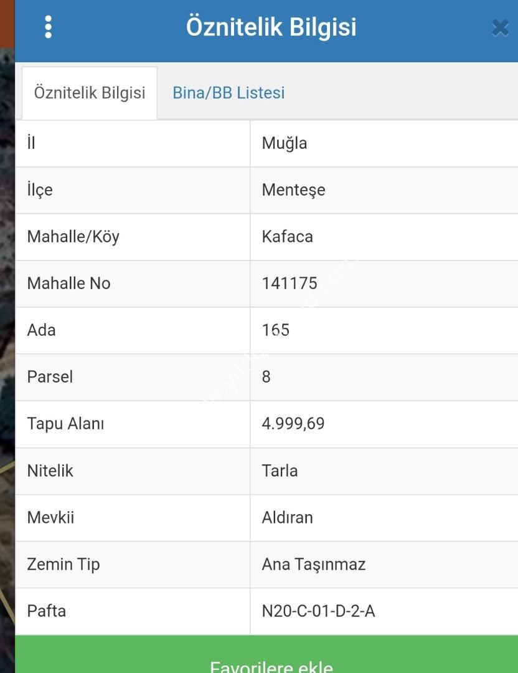Click the Öznitelik Bilgisi header title
The height and width of the screenshot is (673, 518).
click(x=271, y=27)
